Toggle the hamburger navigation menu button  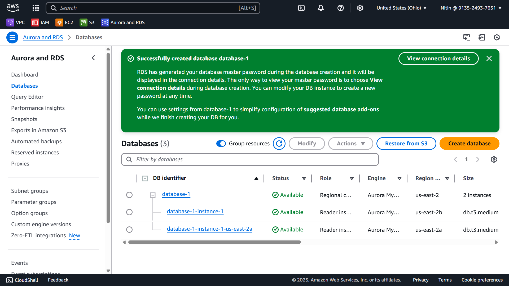[x=12, y=37]
